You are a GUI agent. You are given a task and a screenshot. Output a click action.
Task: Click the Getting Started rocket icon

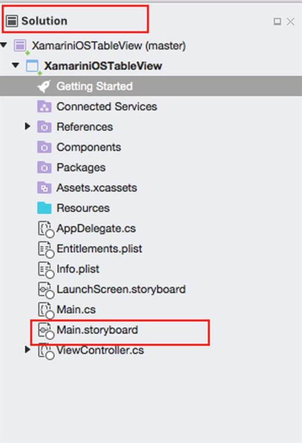[44, 86]
